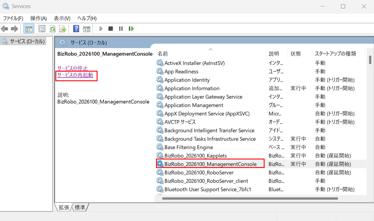Click gear icon of BizRobo_2026100_RoboServer_client row

click(x=160, y=181)
